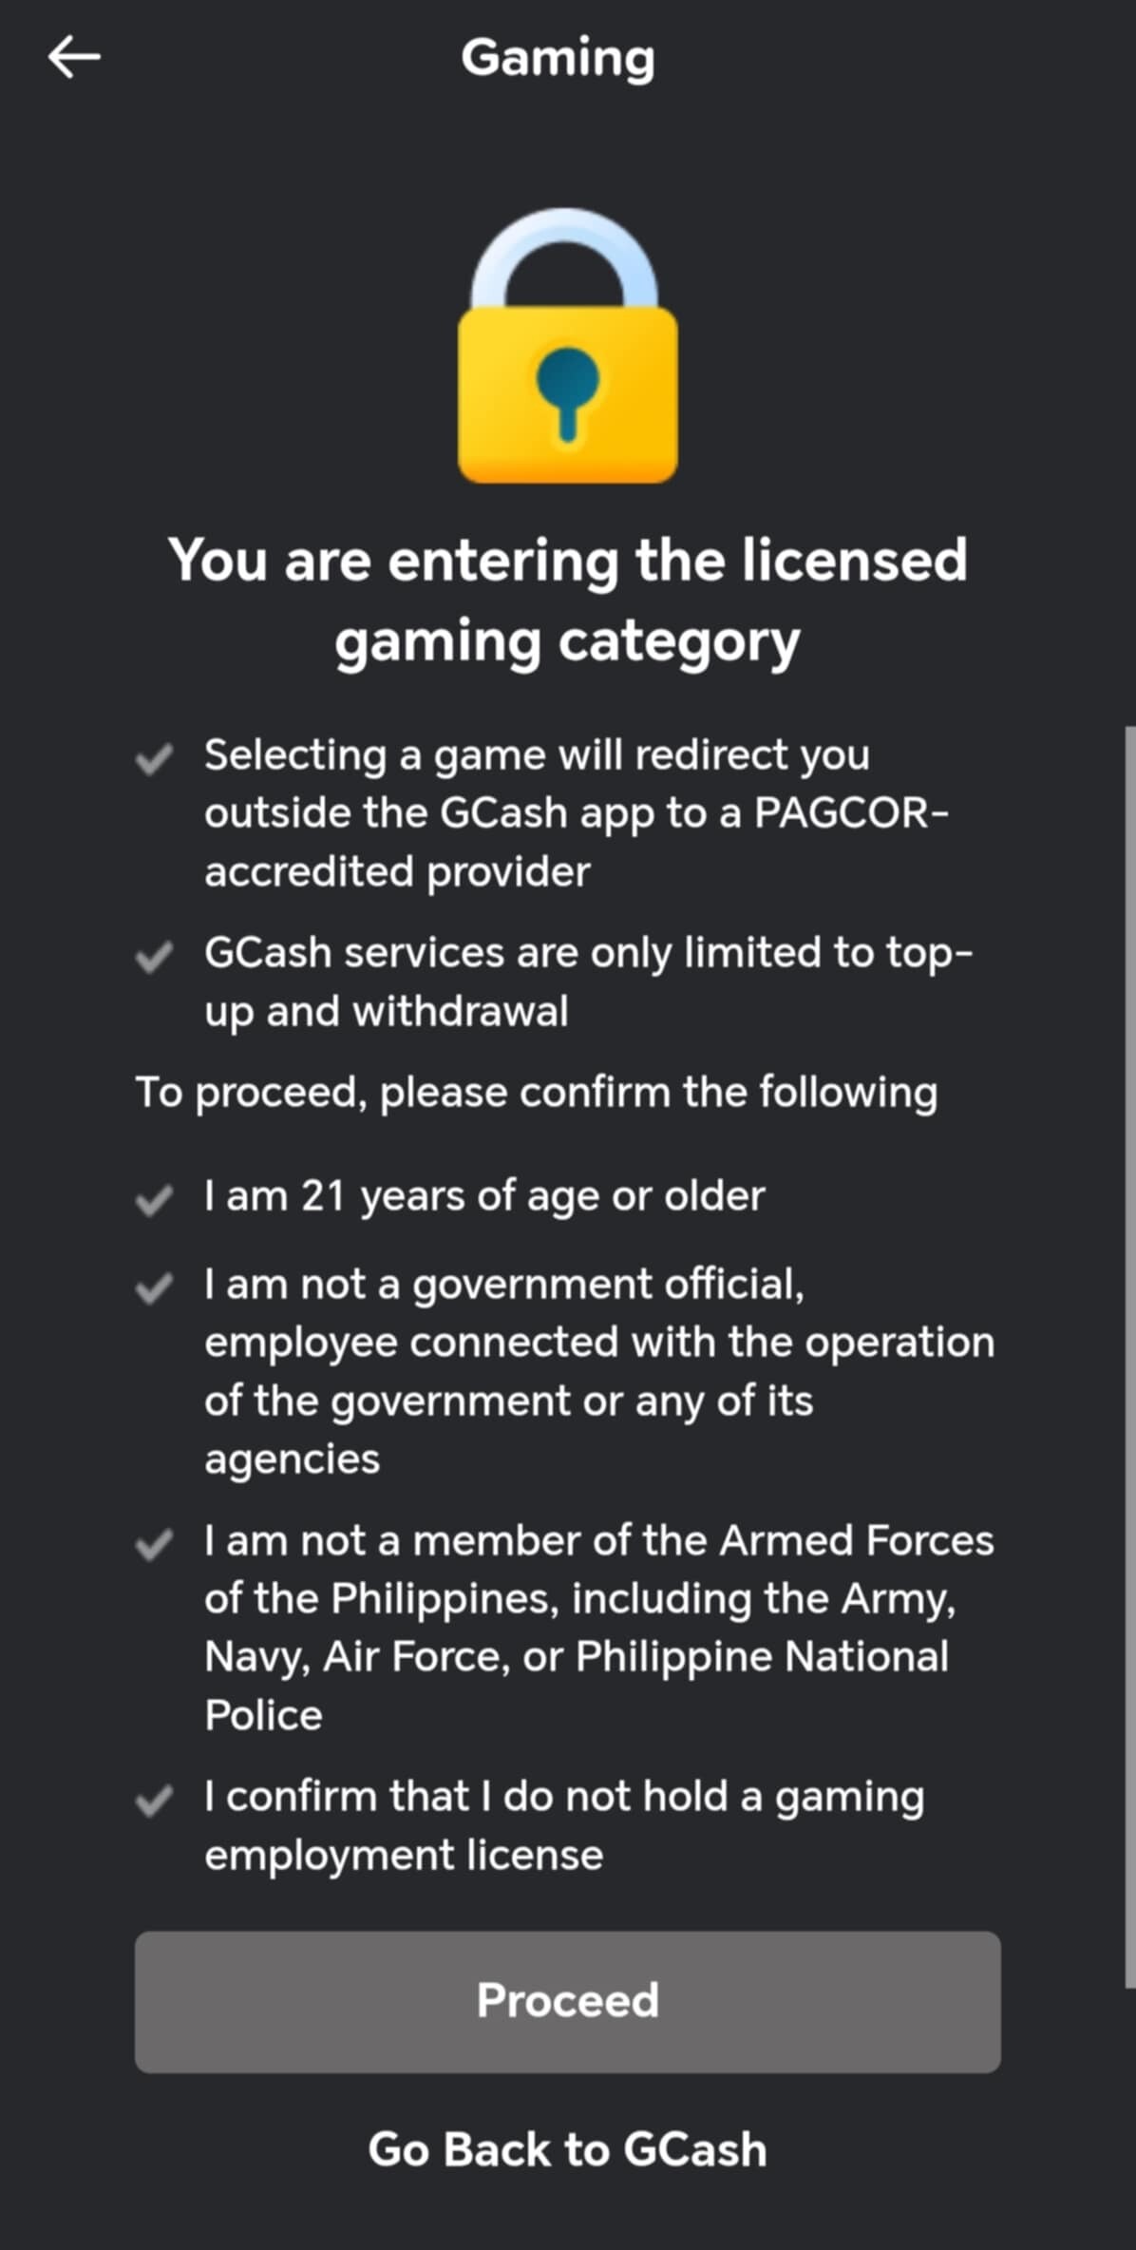Viewport: 1136px width, 2250px height.
Task: Tap the Gaming title in header
Action: pyautogui.click(x=559, y=58)
